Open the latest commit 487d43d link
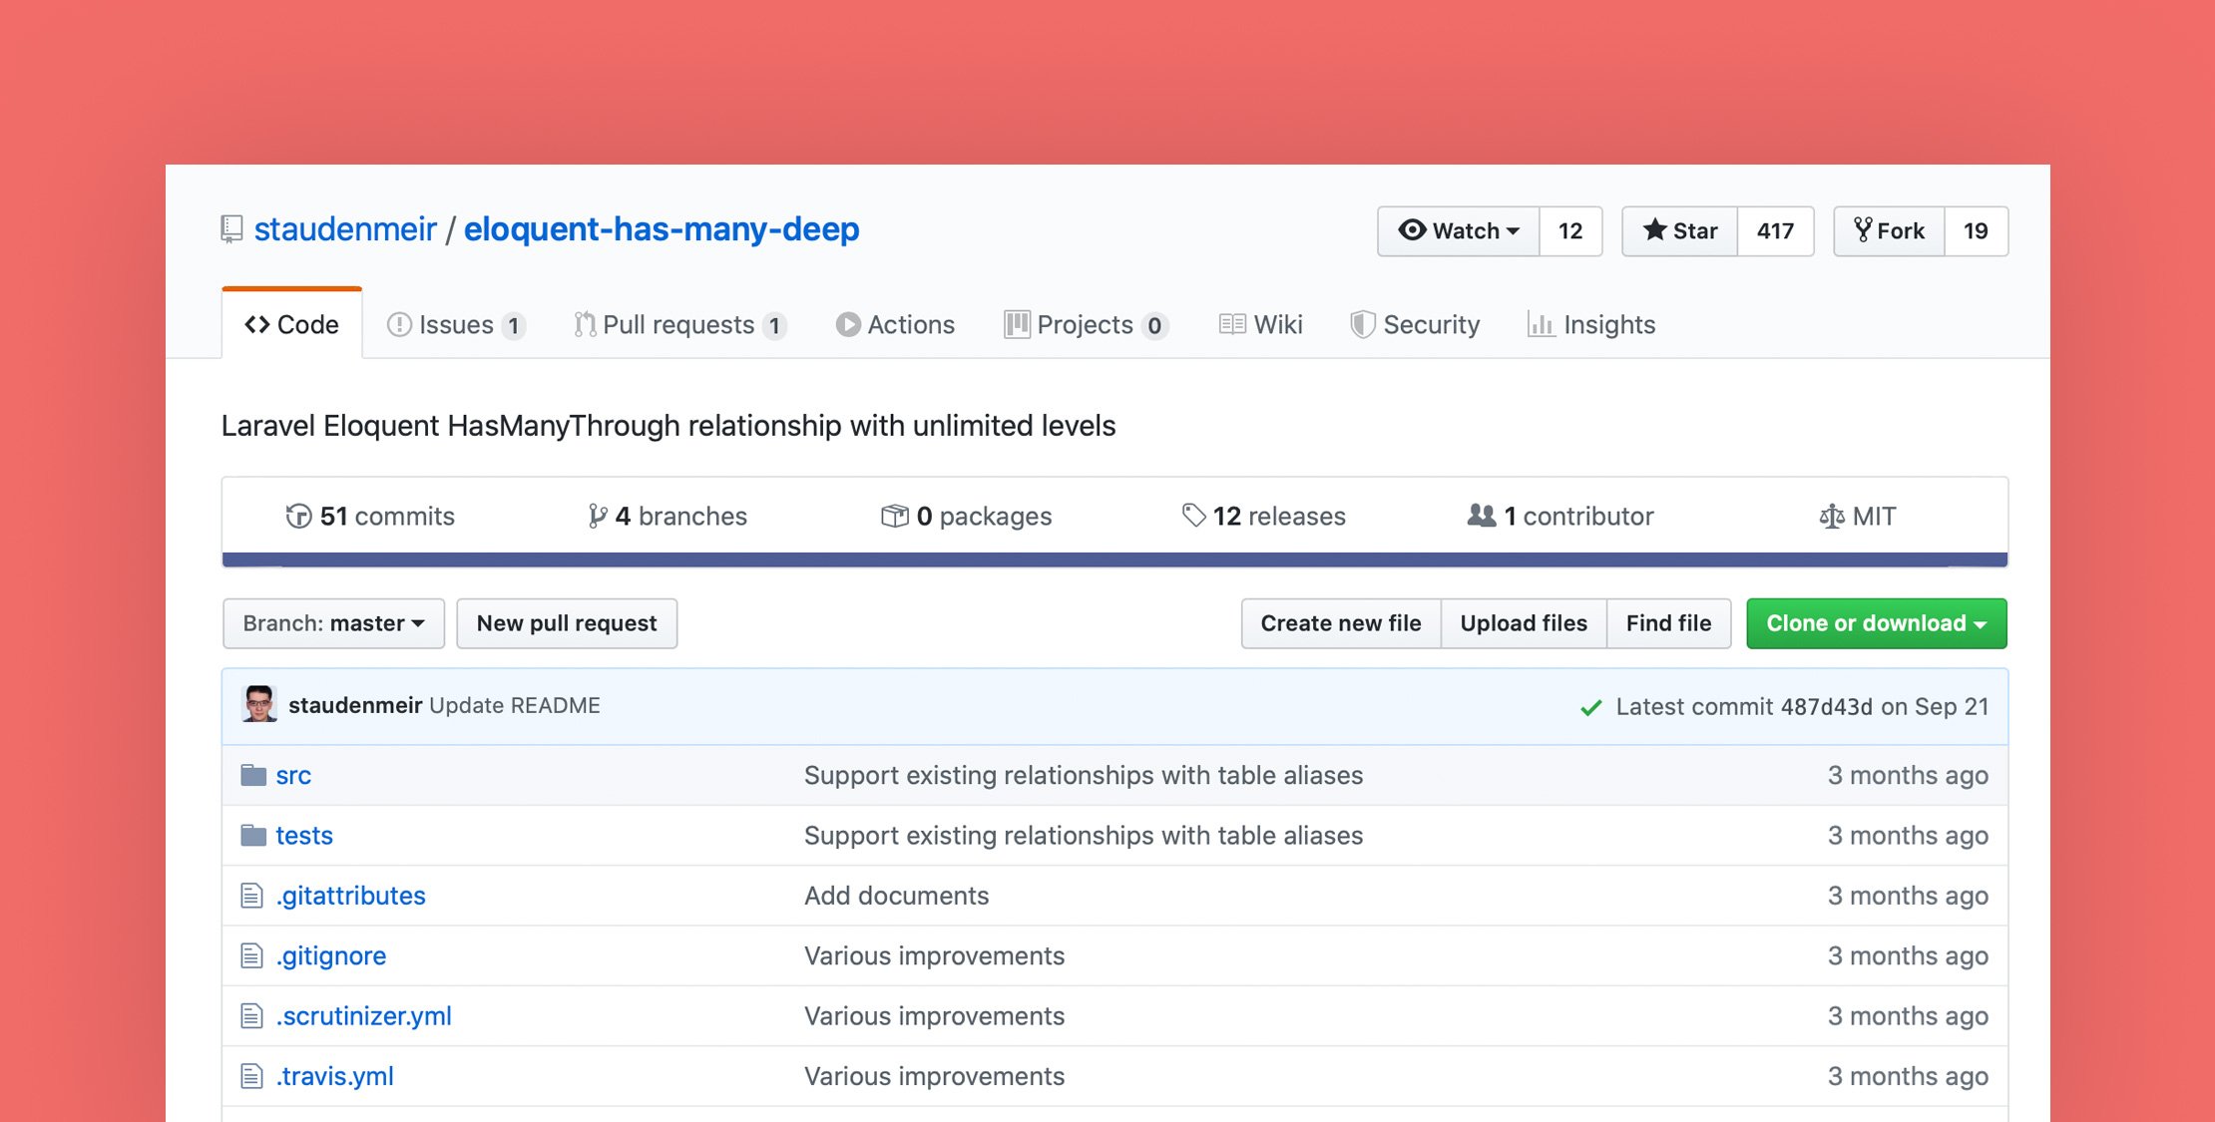Viewport: 2215px width, 1122px height. (1827, 707)
